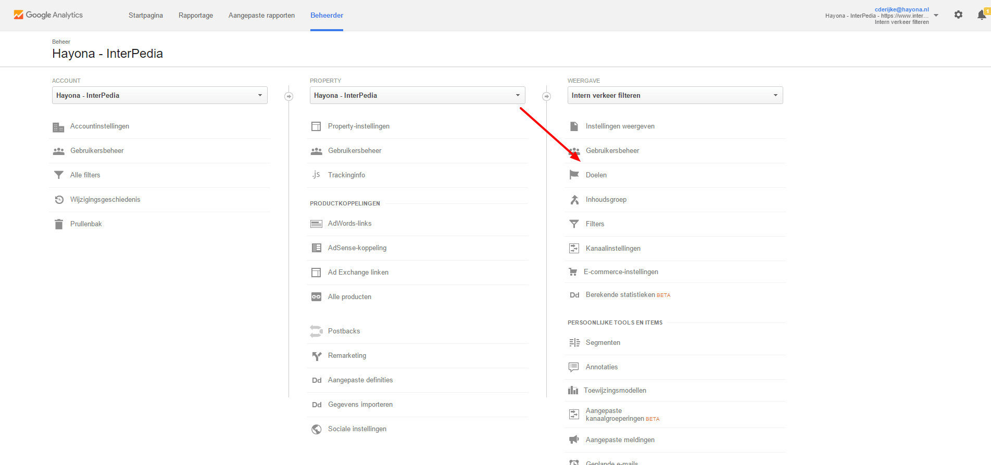Click the AdSense-koppeling icon
This screenshot has width=991, height=465.
pyautogui.click(x=316, y=248)
